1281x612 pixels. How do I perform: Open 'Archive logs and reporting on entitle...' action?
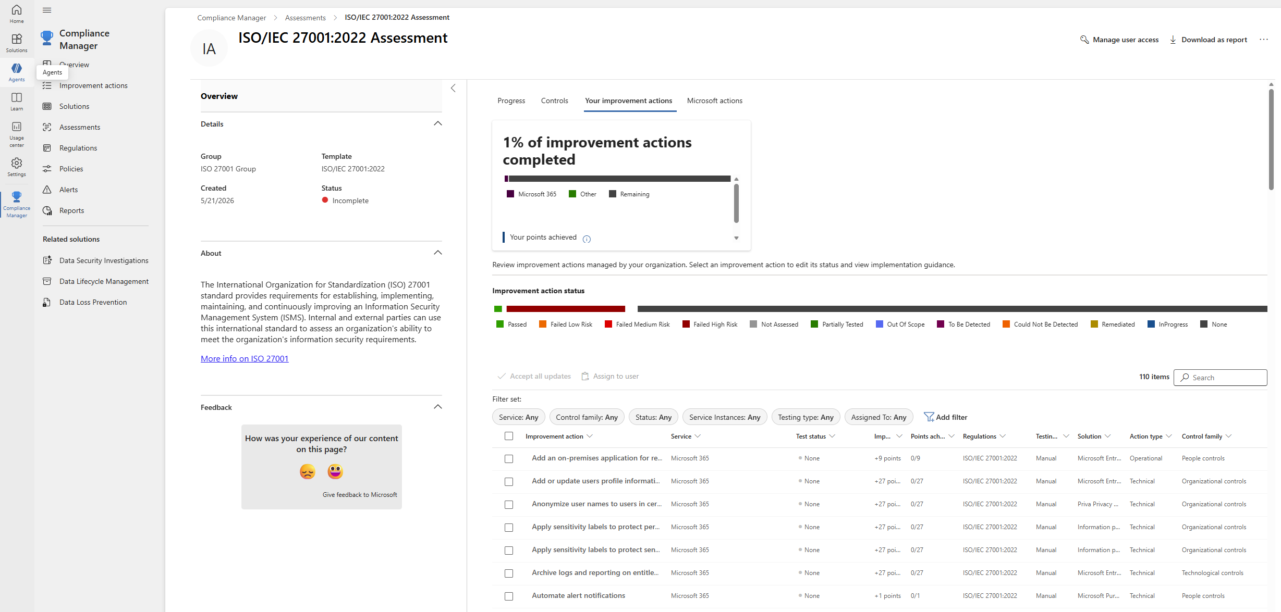[x=595, y=572]
